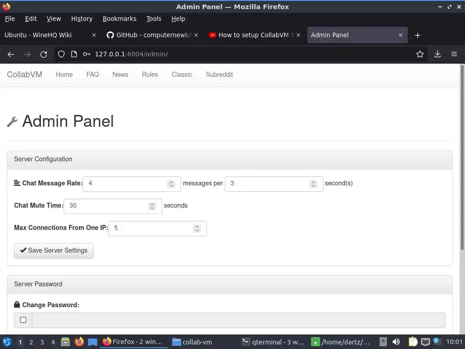Adjust the Chat Message Rate messages spinner

171,184
